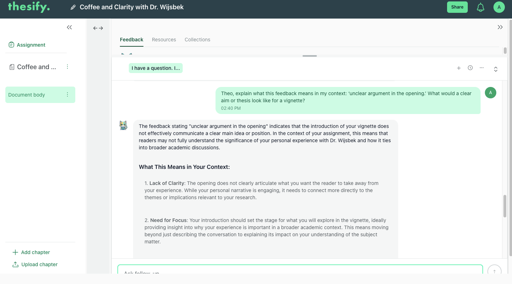This screenshot has height=284, width=512.
Task: Collapse the sidebar with the double-chevron icon
Action: 69,27
